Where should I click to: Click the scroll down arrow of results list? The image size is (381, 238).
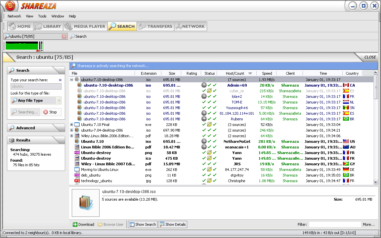[376, 182]
